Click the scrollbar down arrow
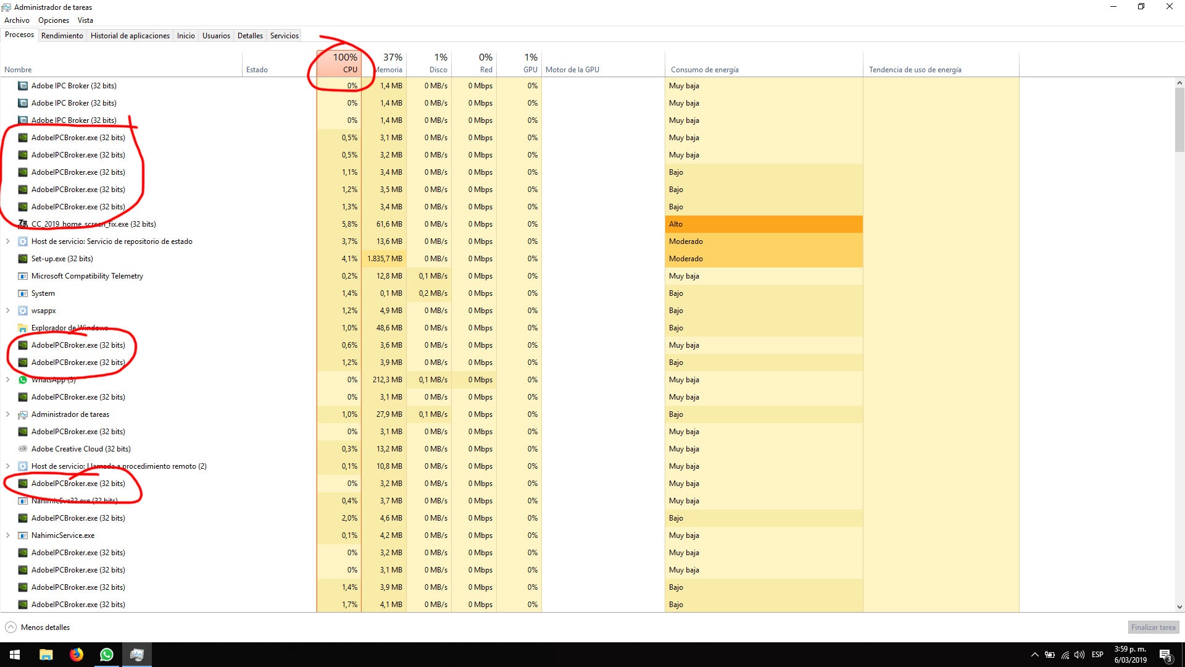This screenshot has height=667, width=1185. point(1179,607)
